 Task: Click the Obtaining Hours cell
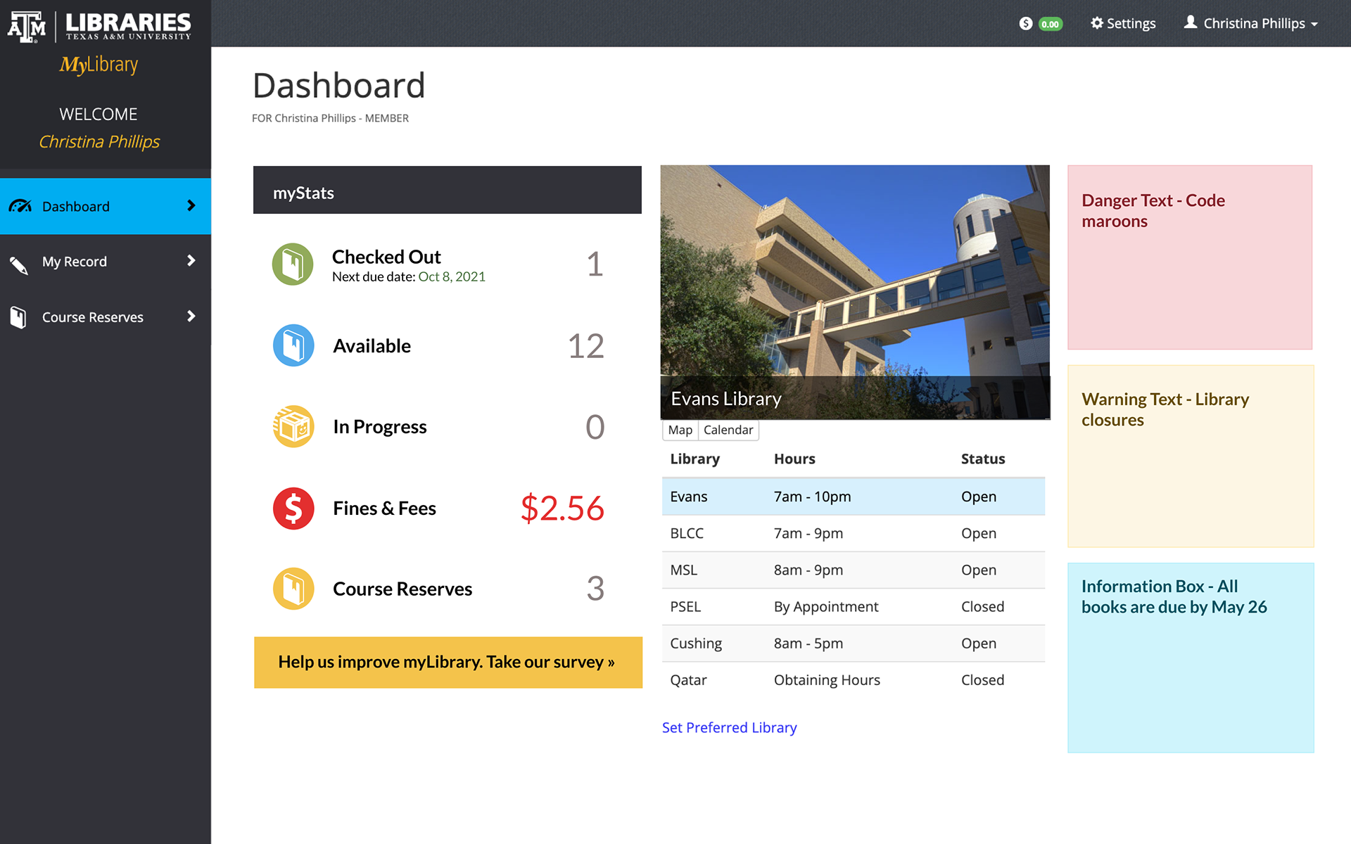[827, 679]
